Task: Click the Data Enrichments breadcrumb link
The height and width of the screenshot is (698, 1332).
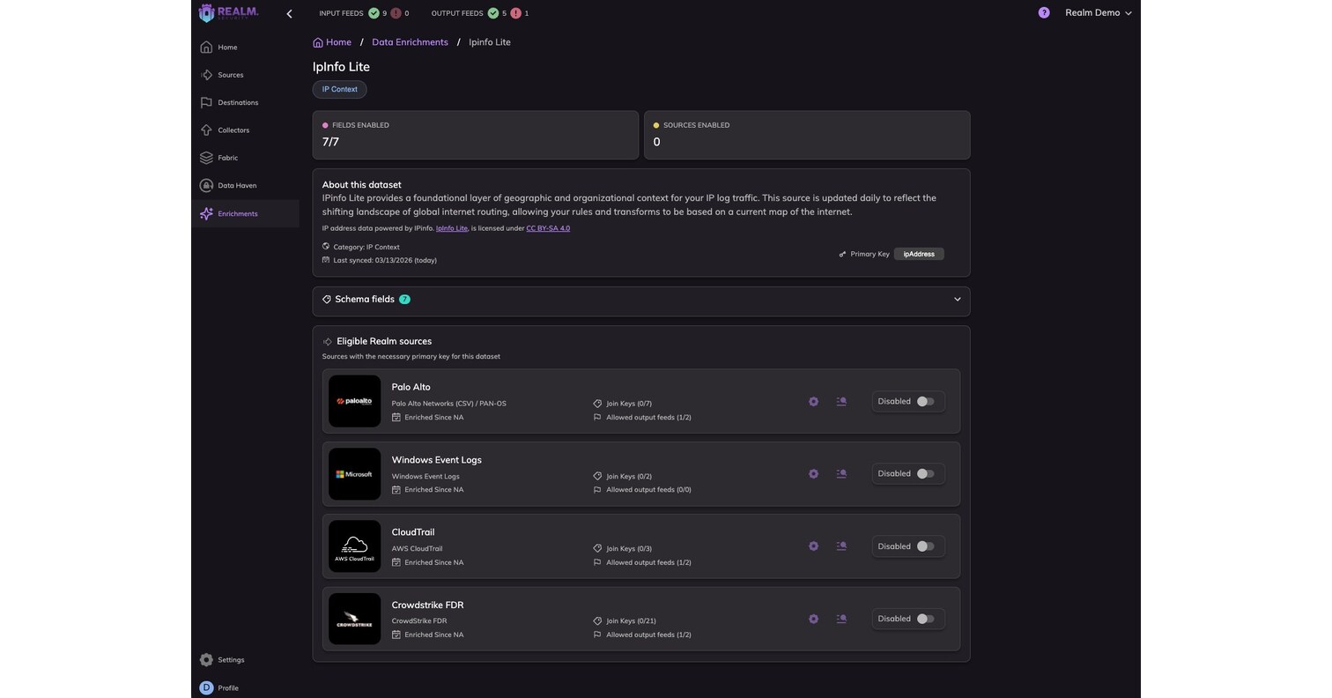Action: [410, 42]
